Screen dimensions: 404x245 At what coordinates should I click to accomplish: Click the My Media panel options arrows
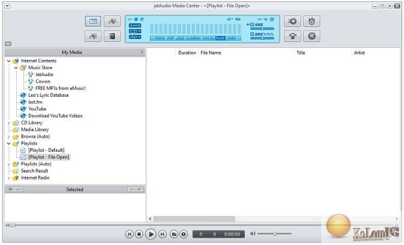tap(142, 52)
